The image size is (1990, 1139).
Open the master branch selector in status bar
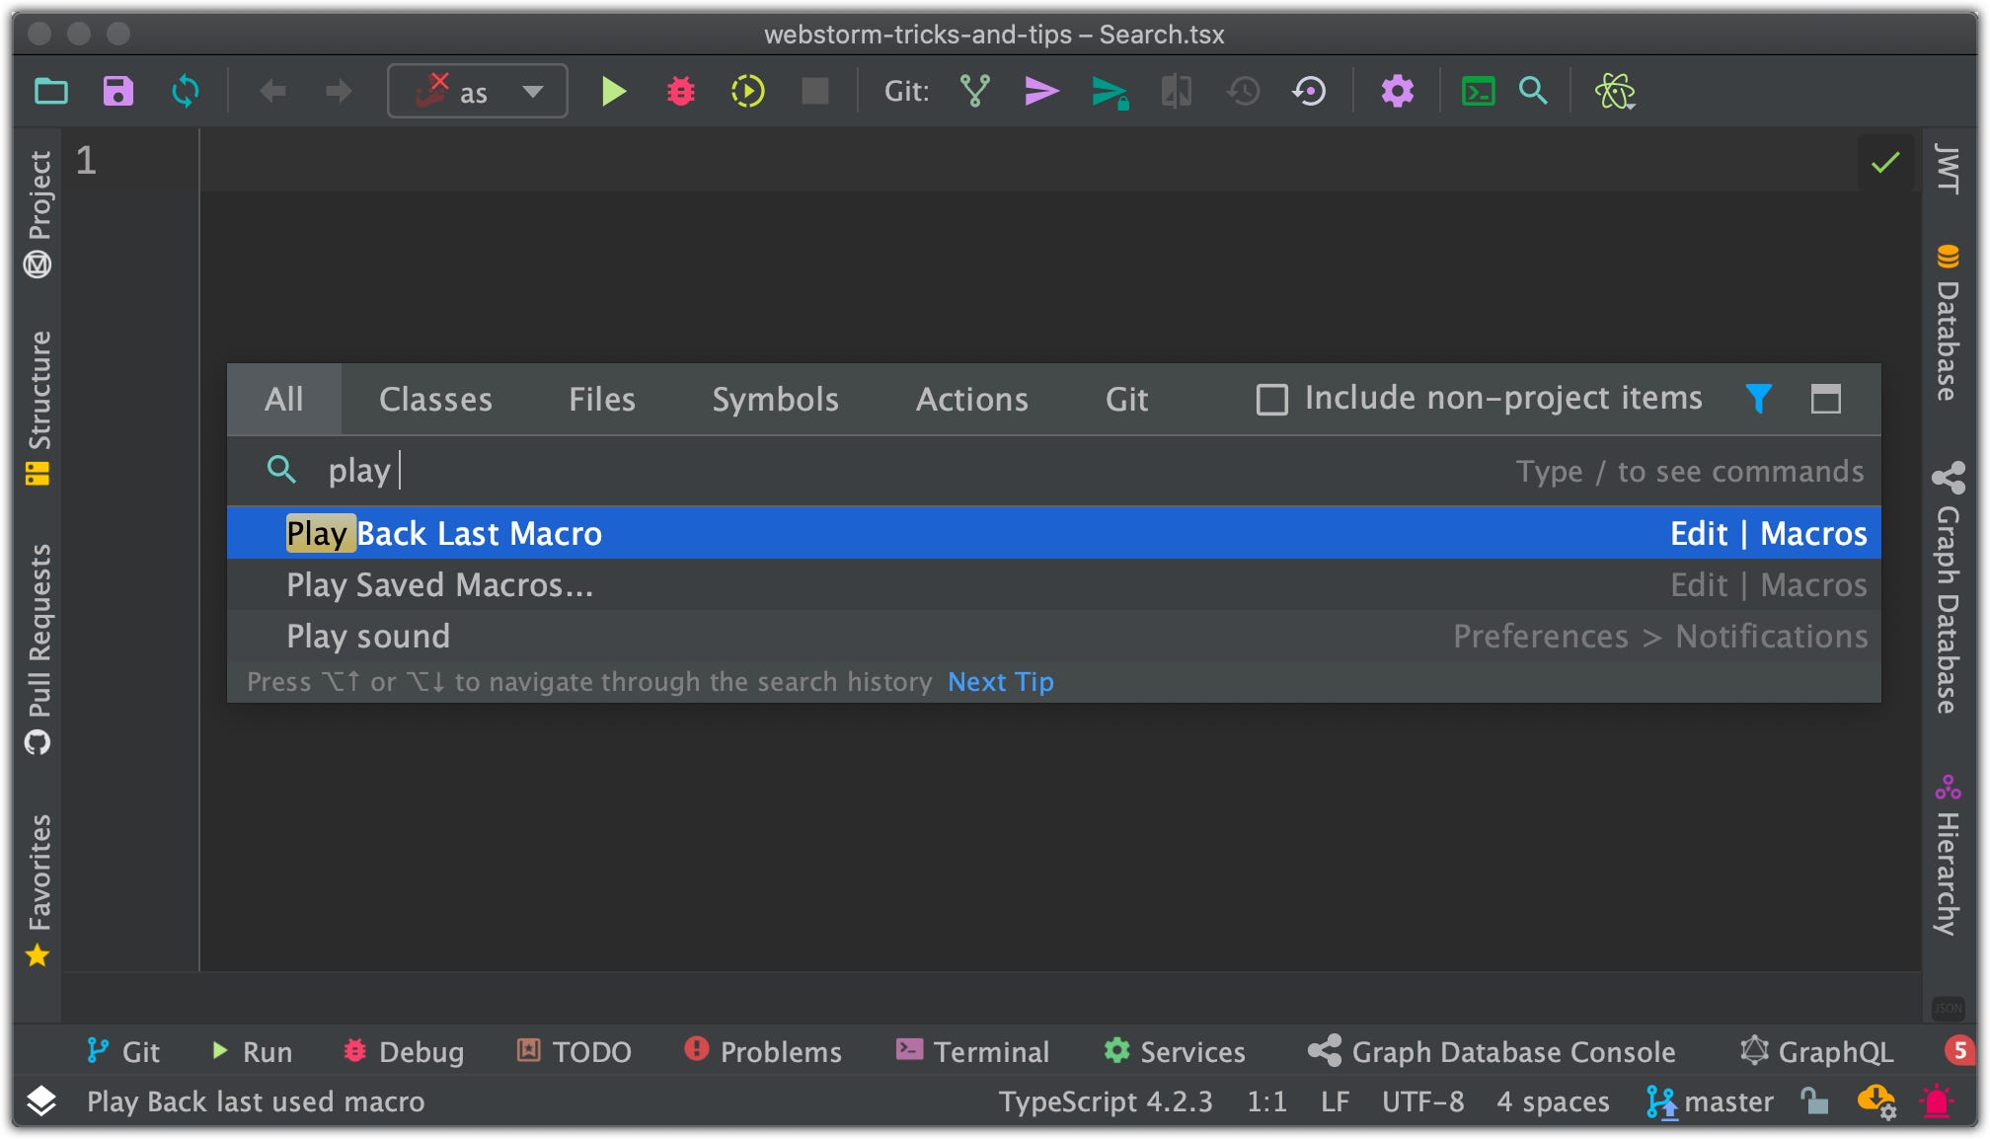1710,1101
